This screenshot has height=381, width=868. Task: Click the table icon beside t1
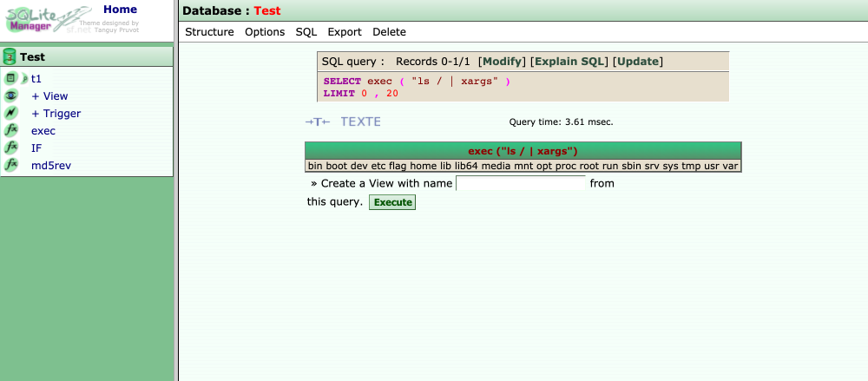10,79
